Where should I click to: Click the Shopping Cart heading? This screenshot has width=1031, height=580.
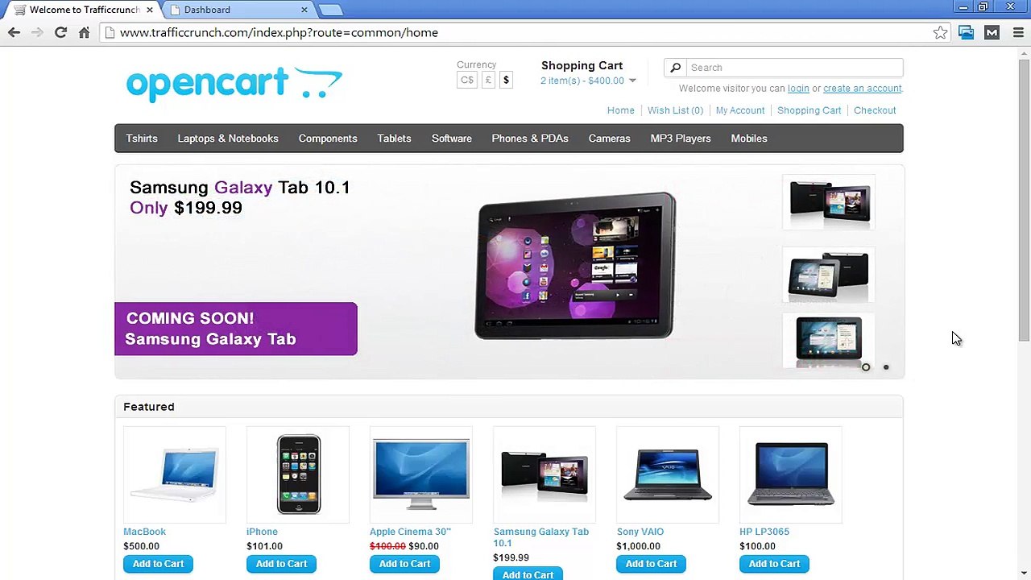pyautogui.click(x=582, y=65)
